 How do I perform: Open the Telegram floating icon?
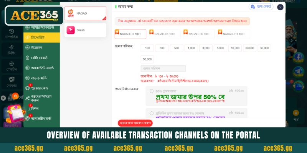pyautogui.click(x=299, y=72)
